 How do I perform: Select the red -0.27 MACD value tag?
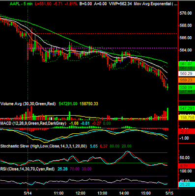[186, 131]
